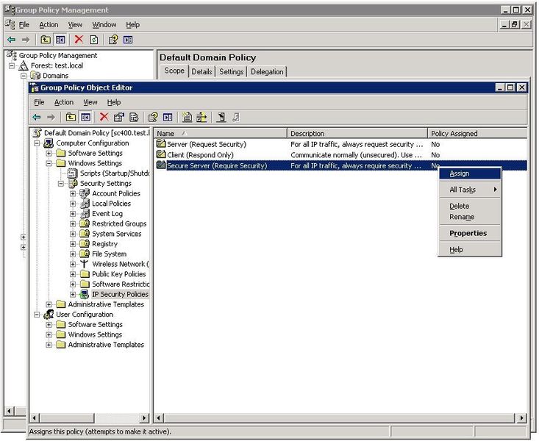Screen dimensions: 539x441
Task: Select System Services tree item
Action: click(116, 234)
